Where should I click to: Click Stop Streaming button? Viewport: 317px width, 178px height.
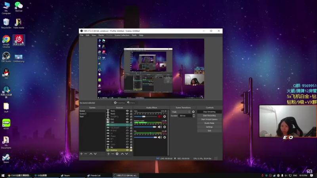click(209, 112)
